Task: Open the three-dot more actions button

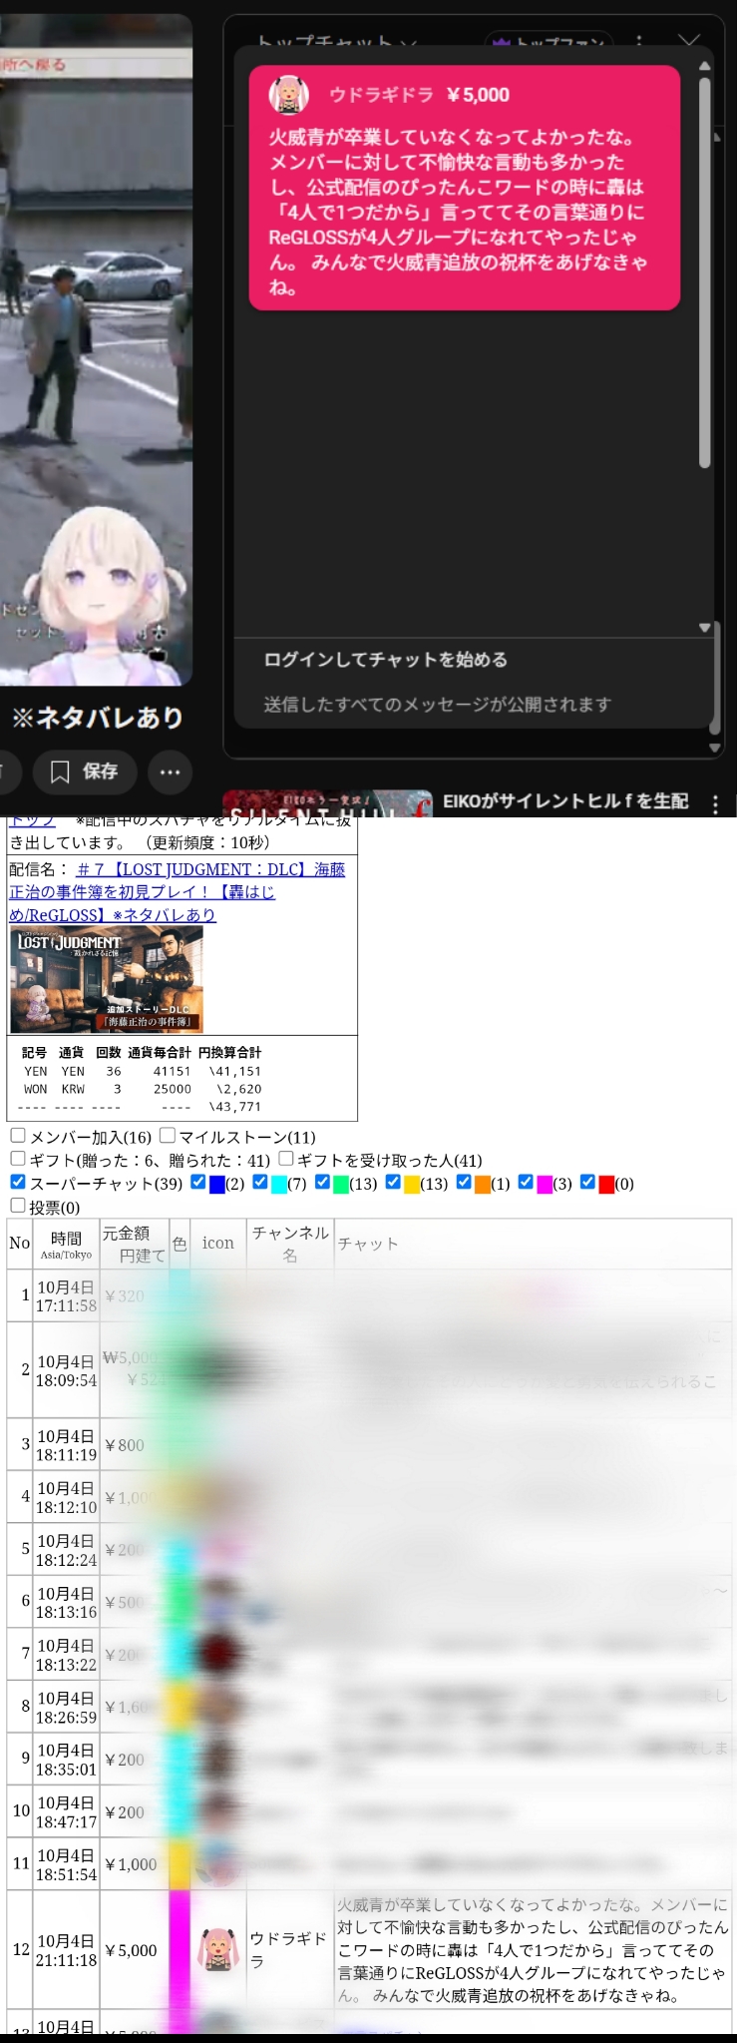Action: 171,771
